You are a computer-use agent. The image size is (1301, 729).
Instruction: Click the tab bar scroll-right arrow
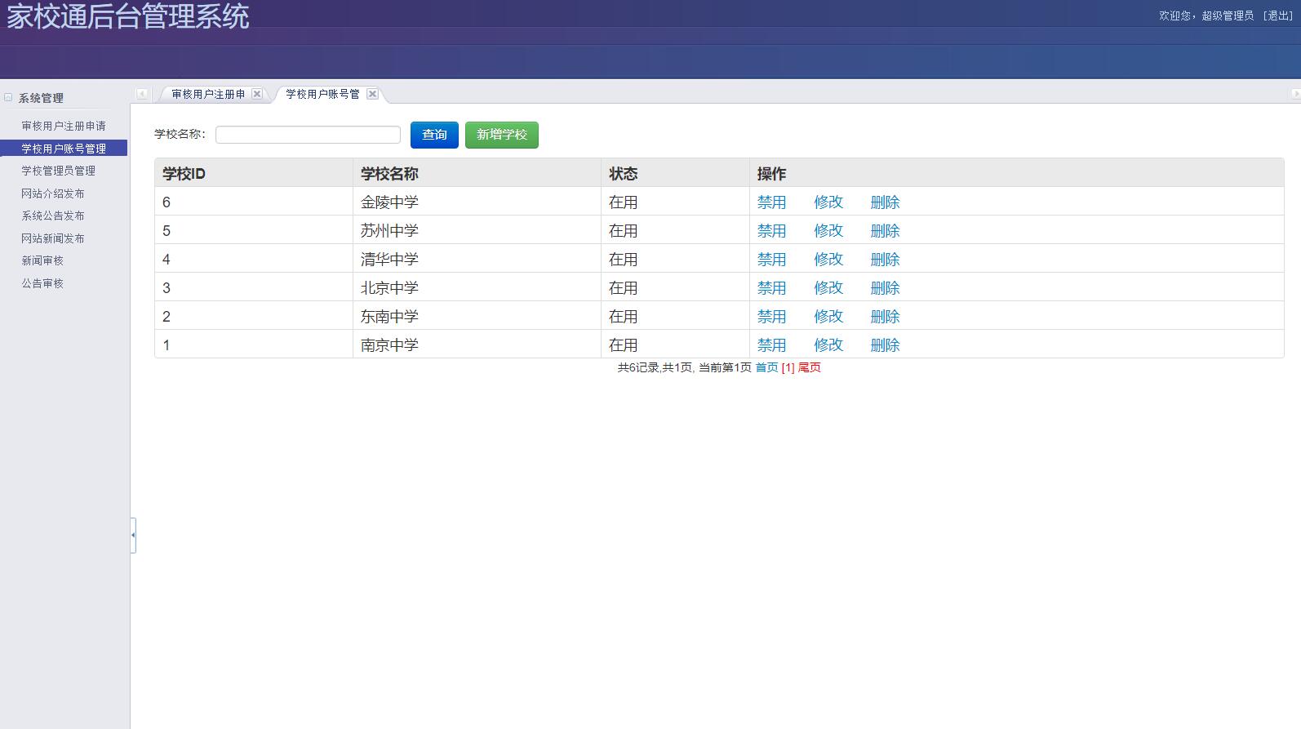[x=1295, y=94]
